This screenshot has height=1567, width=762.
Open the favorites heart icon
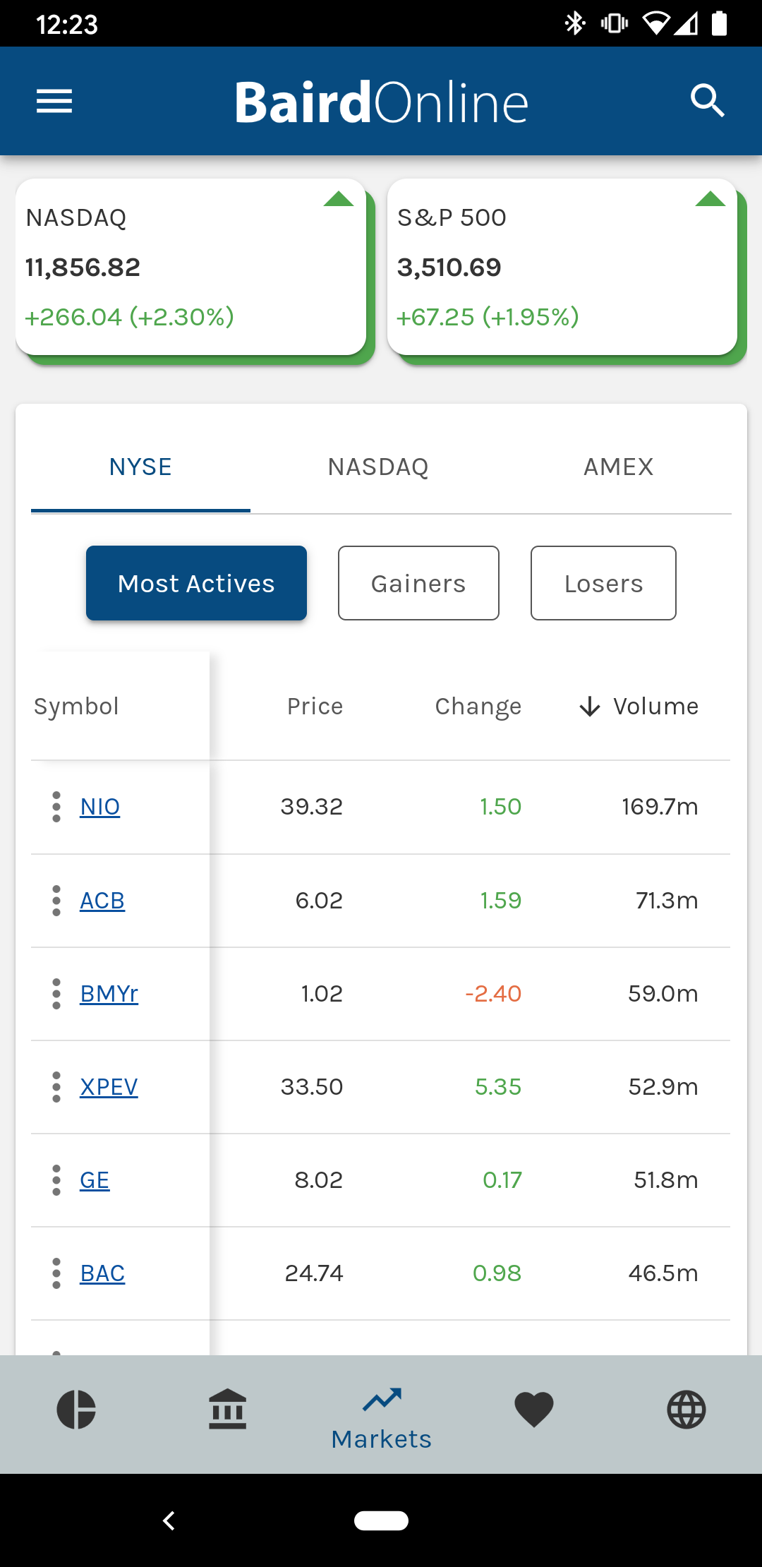534,1410
